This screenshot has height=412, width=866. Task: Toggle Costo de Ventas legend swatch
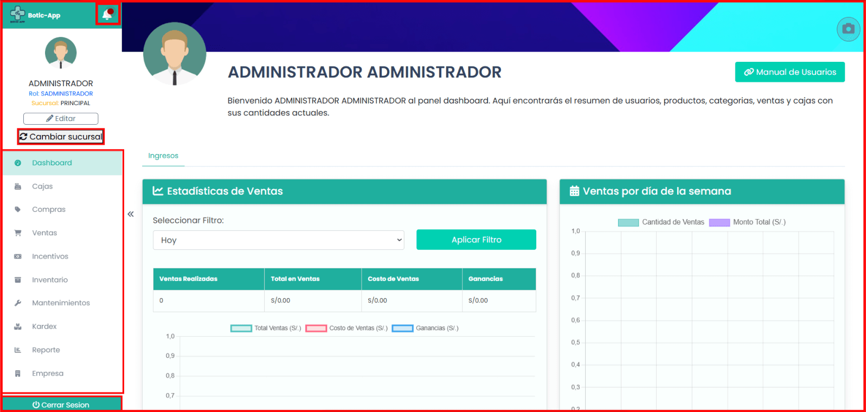point(316,329)
